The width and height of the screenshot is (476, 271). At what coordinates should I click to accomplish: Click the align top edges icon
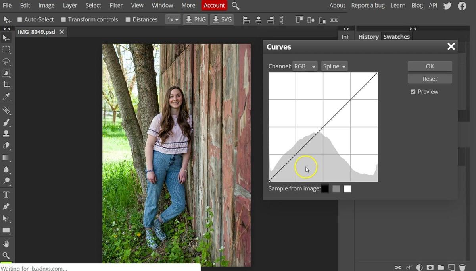click(299, 20)
